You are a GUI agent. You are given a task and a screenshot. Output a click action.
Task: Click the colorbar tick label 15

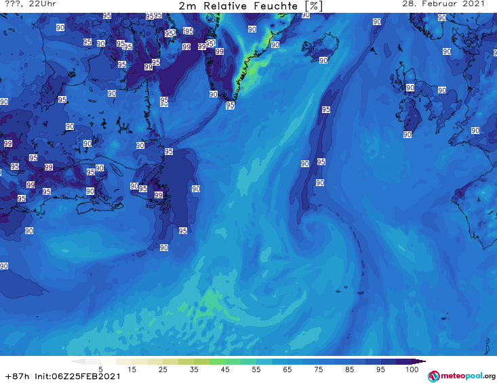click(132, 369)
